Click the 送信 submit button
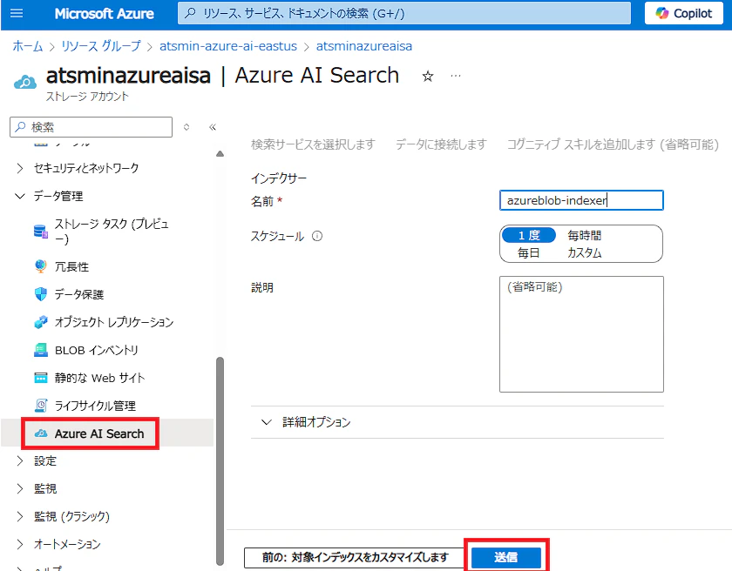 [x=506, y=557]
